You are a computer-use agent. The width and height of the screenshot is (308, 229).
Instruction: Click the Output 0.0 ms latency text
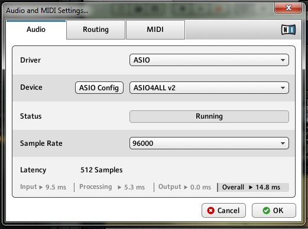coord(184,187)
